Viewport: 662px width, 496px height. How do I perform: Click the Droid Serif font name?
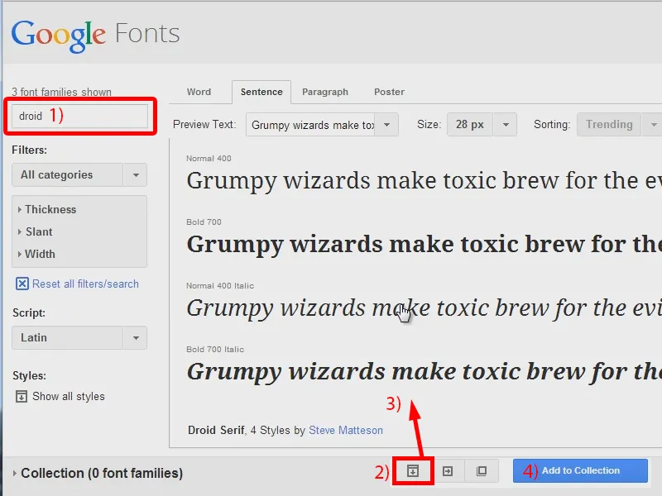[216, 430]
